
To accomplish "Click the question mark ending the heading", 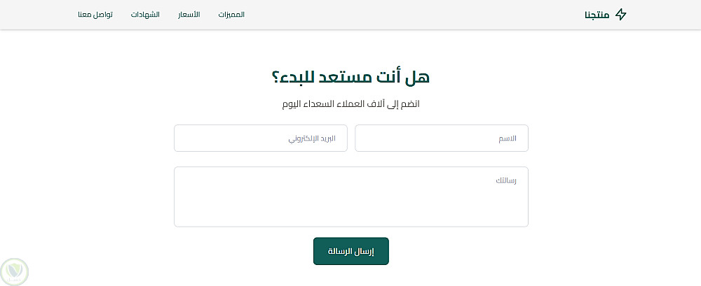I will pos(275,77).
